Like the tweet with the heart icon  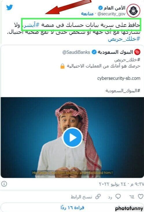[140, 196]
